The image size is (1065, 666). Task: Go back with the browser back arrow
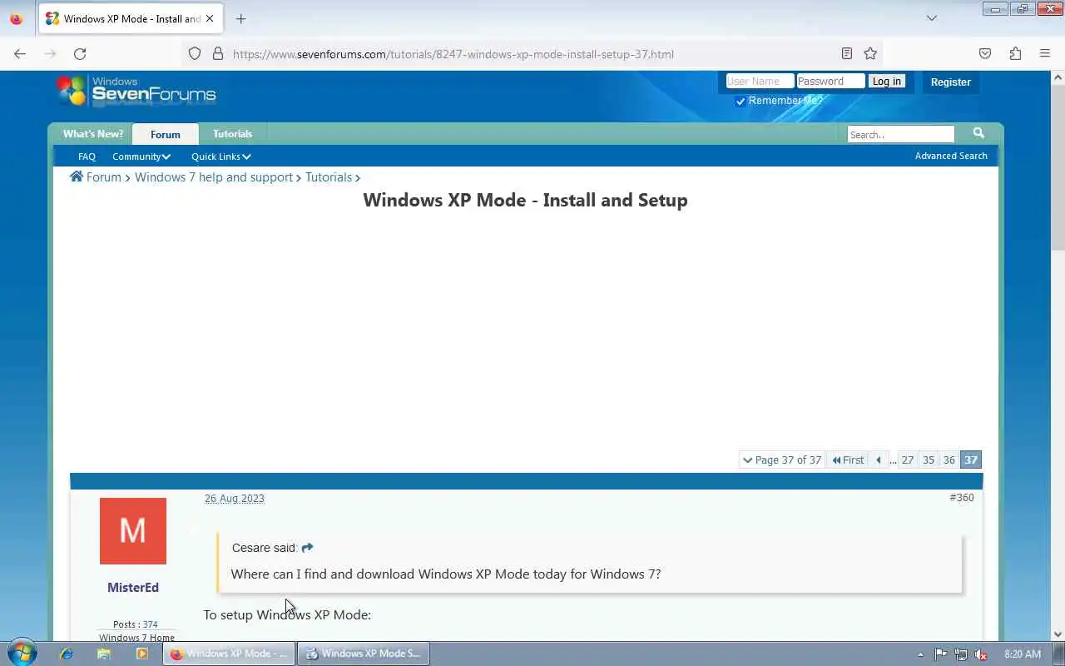[20, 53]
